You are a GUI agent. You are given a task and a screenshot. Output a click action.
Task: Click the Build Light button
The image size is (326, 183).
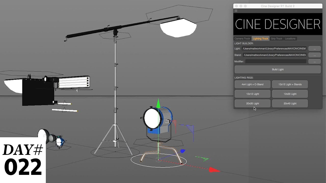(278, 69)
